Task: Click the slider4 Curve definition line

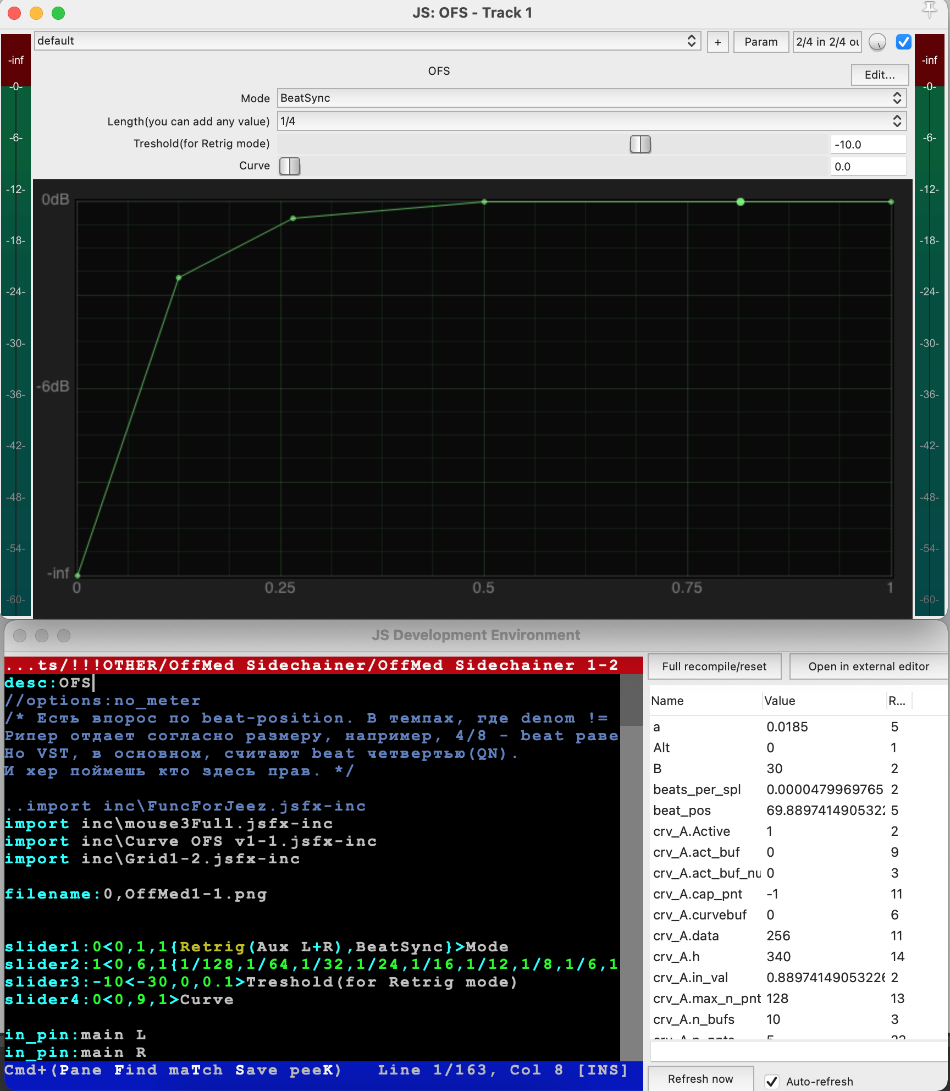Action: (119, 1000)
